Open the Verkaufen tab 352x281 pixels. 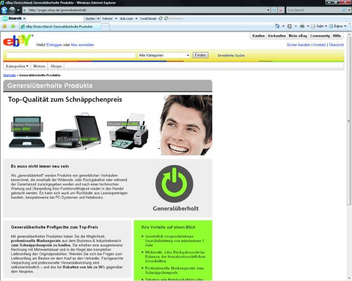tap(276, 36)
